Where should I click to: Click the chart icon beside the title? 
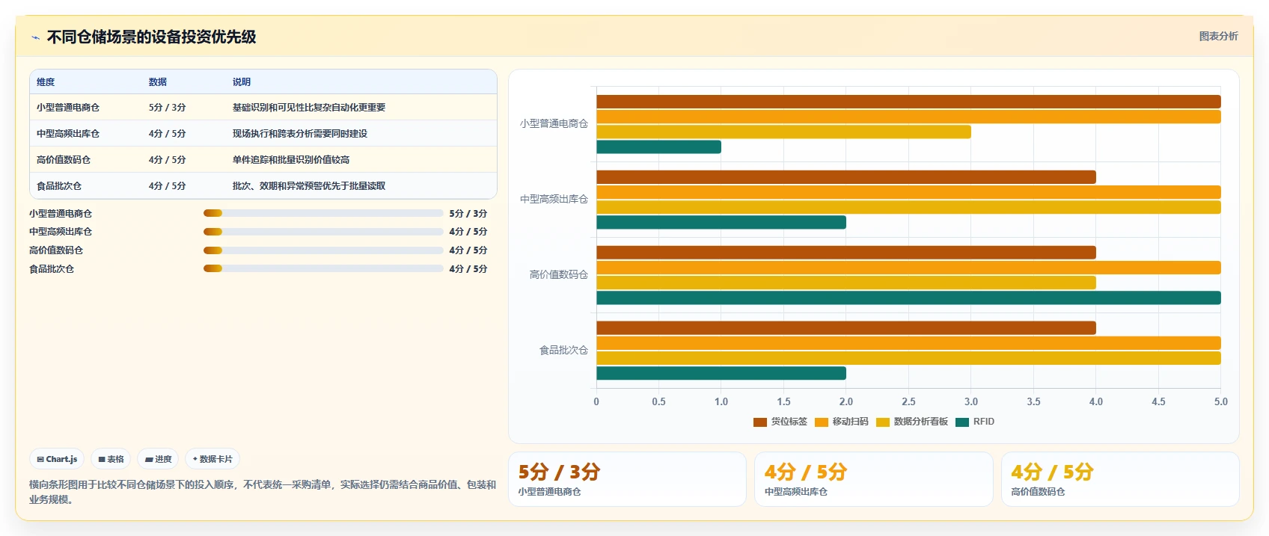(x=35, y=37)
